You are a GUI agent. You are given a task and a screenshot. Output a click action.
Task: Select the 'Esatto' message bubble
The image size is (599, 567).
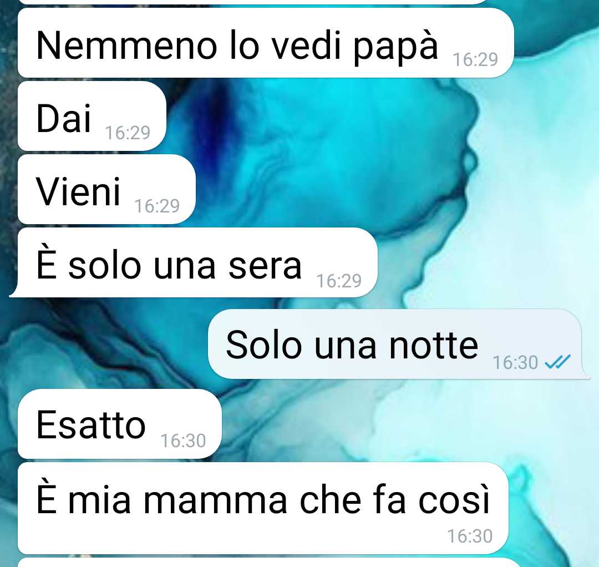pos(120,424)
